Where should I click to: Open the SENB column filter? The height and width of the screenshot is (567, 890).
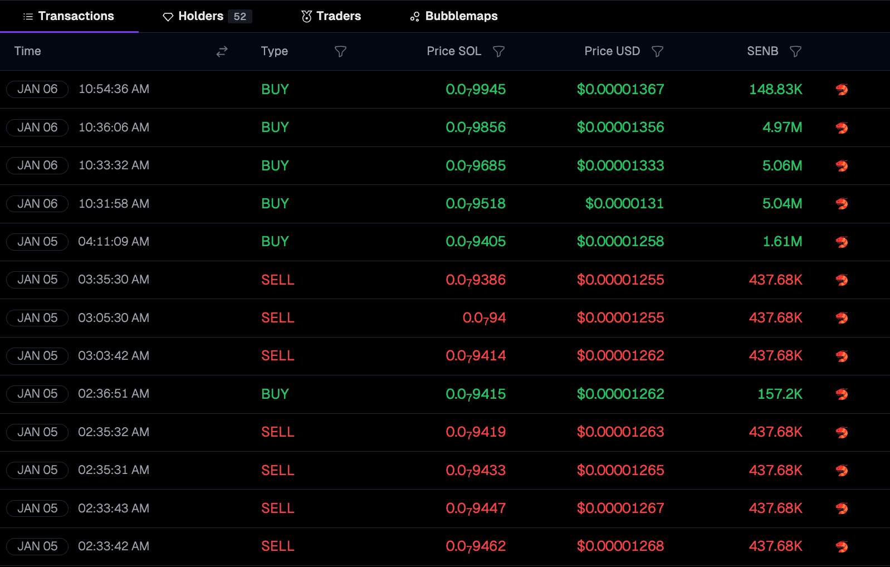click(x=795, y=51)
